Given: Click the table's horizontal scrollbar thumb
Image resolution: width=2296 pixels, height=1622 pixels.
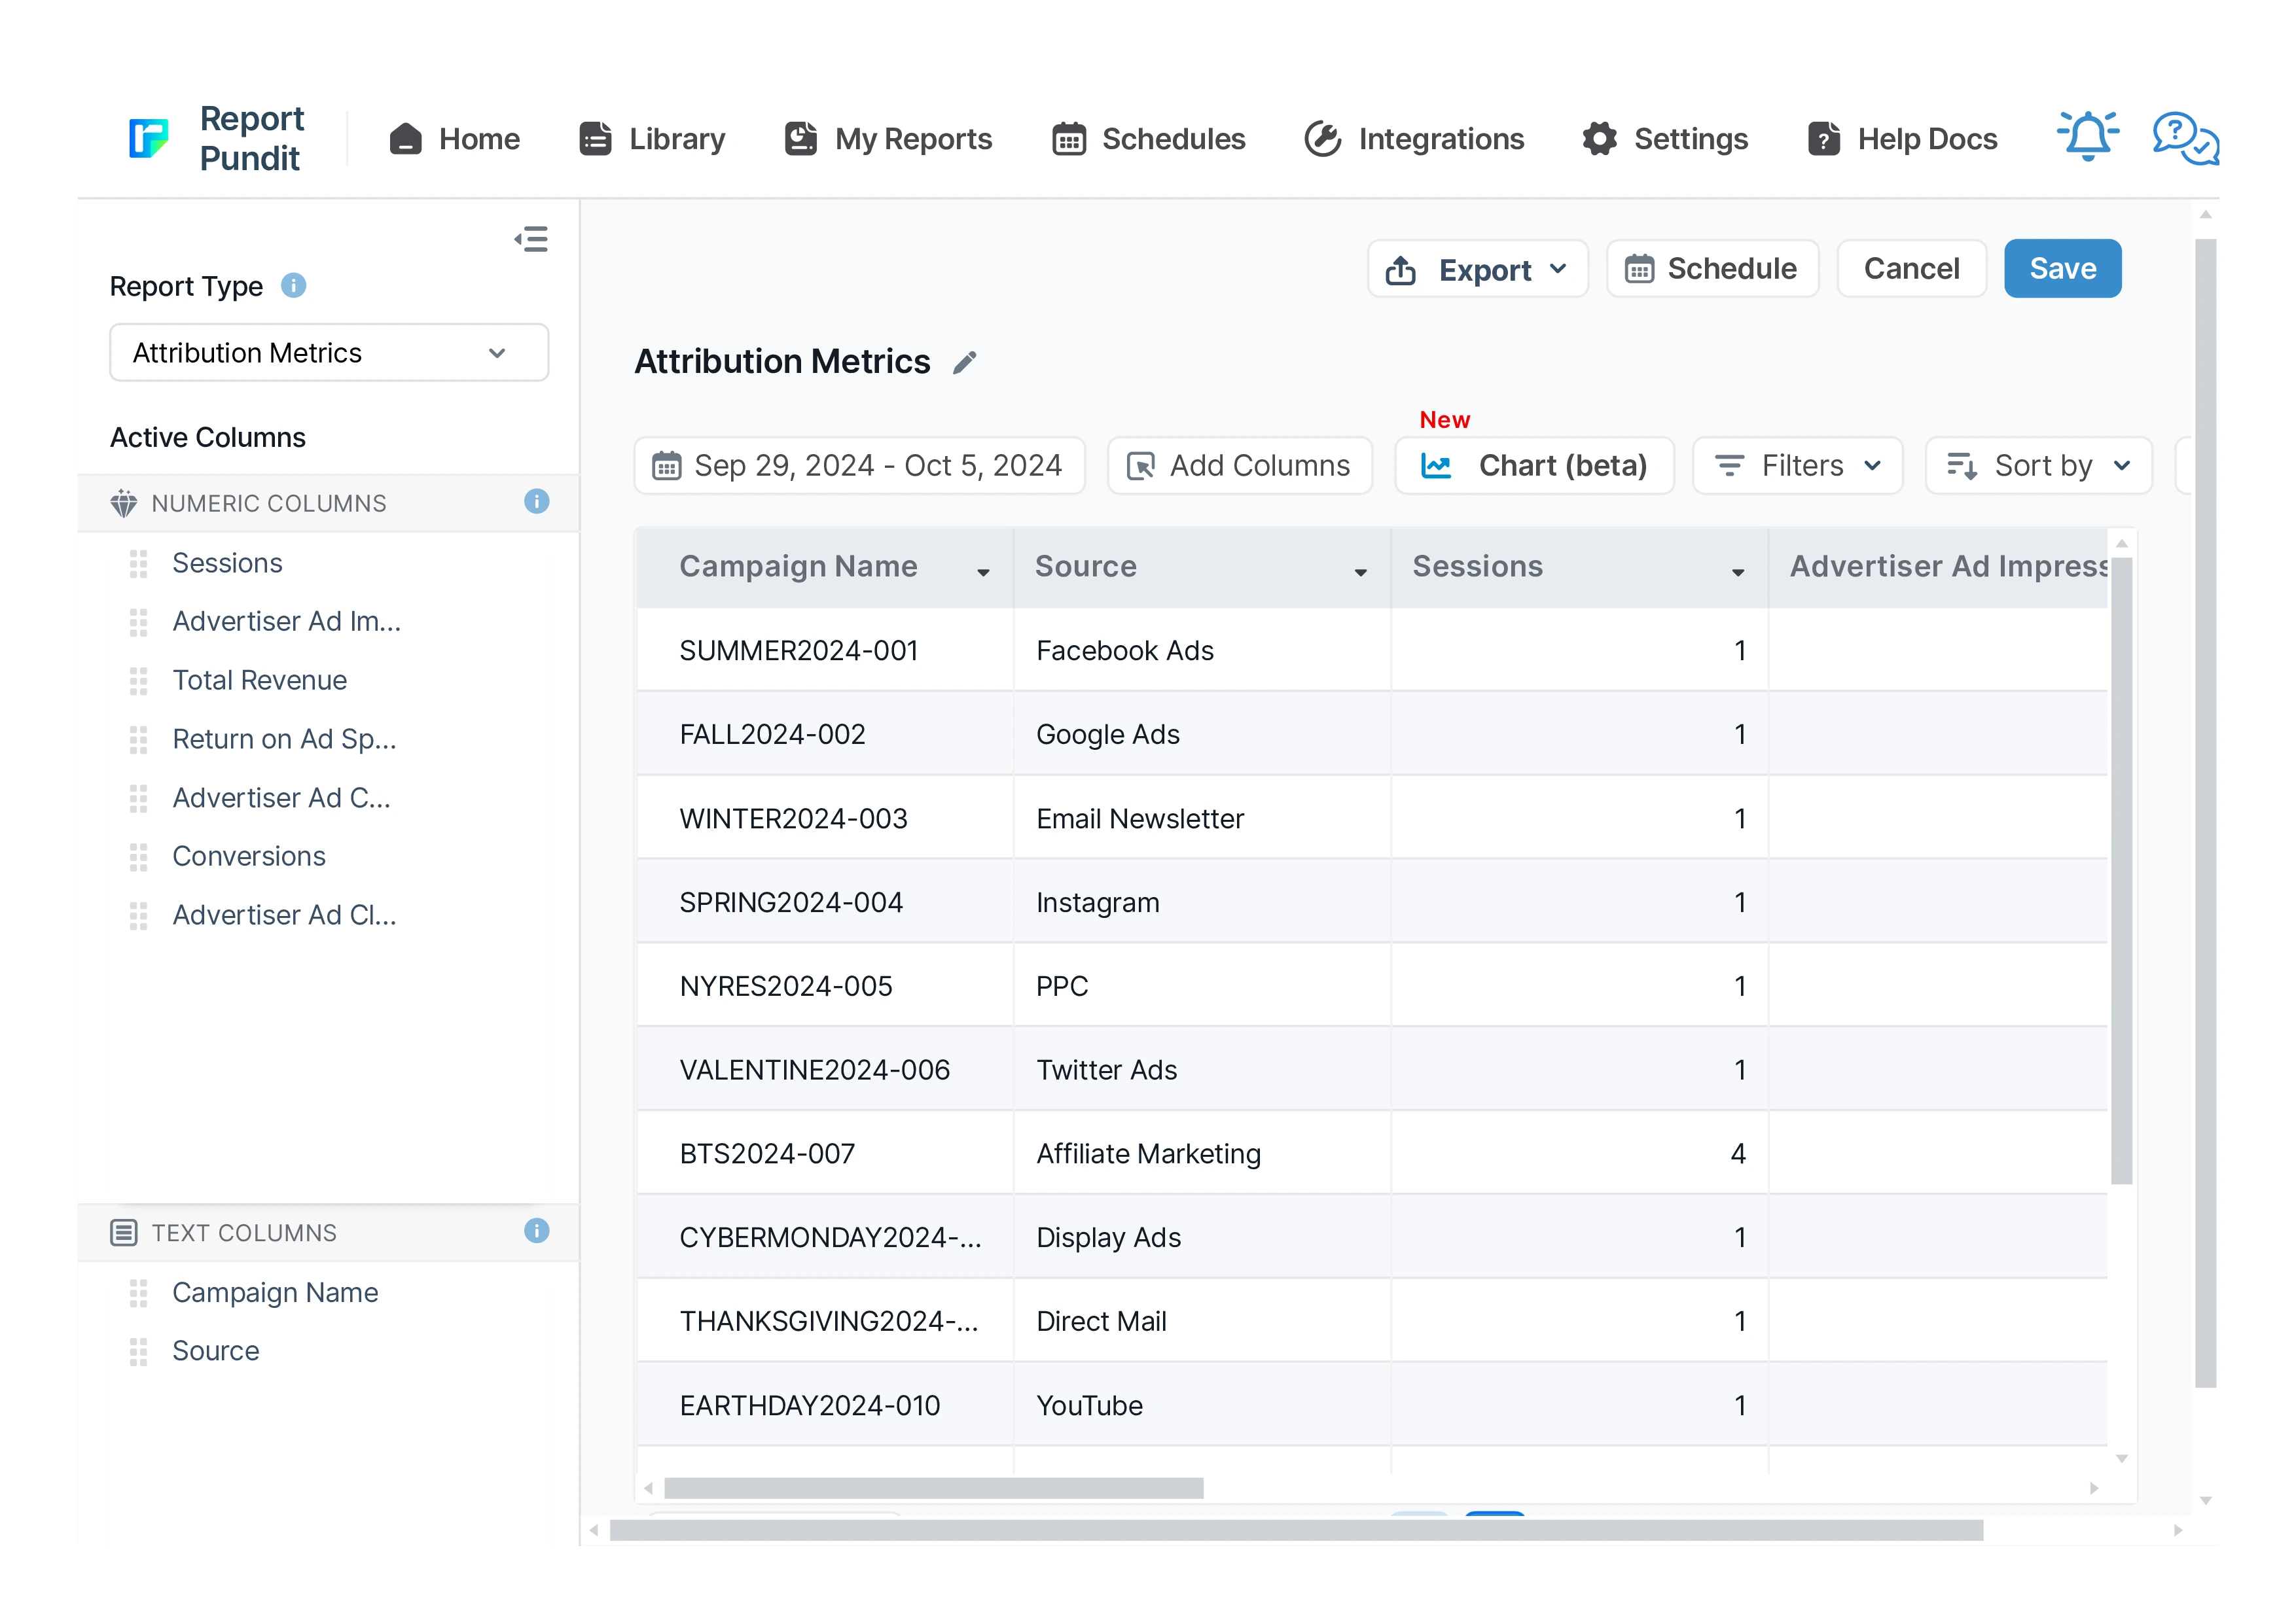Looking at the screenshot, I should click(933, 1488).
